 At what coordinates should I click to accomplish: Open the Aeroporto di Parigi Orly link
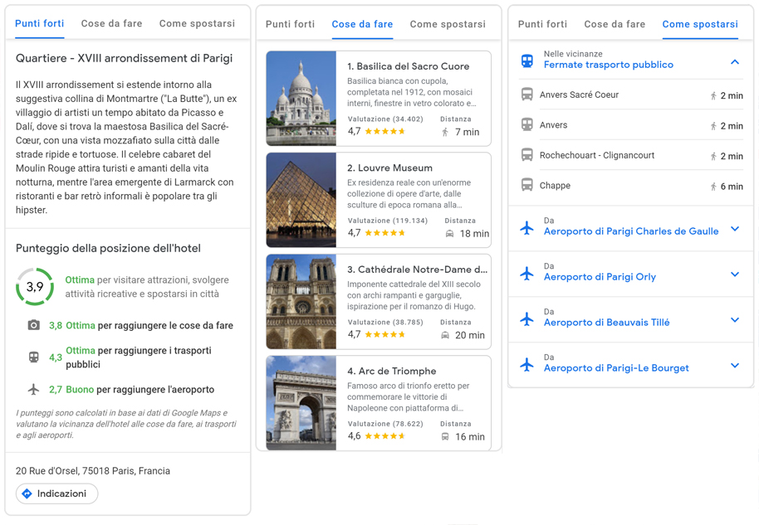600,277
